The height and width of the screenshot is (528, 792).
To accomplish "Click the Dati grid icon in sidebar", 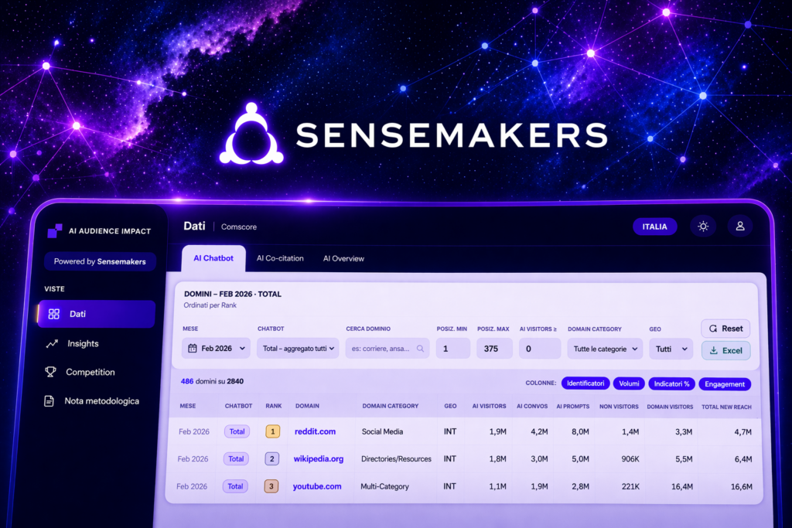I will tap(53, 314).
